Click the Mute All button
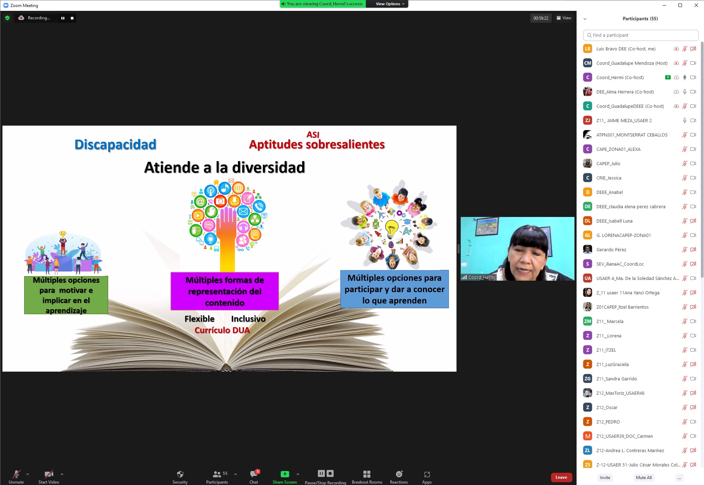704x485 pixels. (643, 478)
